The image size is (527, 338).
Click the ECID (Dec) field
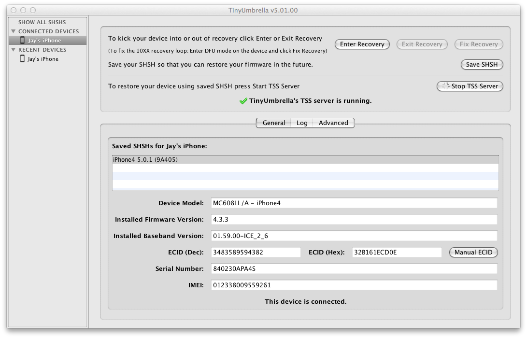[256, 253]
